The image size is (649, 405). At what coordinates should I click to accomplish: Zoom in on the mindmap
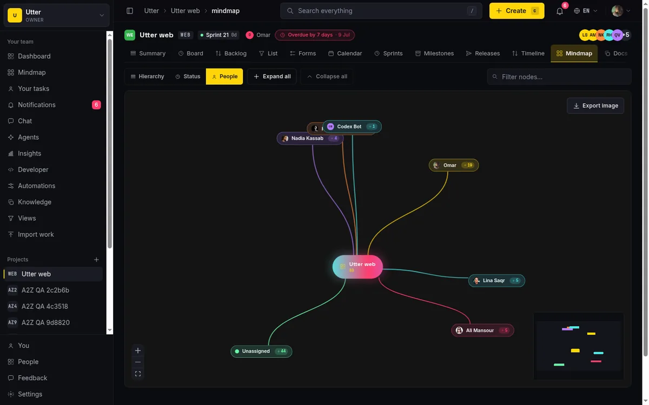click(138, 350)
